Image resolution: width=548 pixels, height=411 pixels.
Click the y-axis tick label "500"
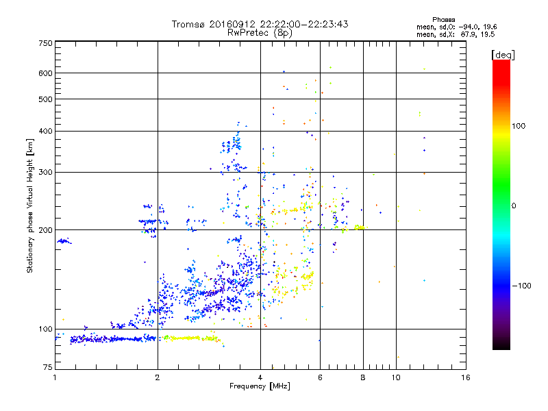tap(45, 99)
